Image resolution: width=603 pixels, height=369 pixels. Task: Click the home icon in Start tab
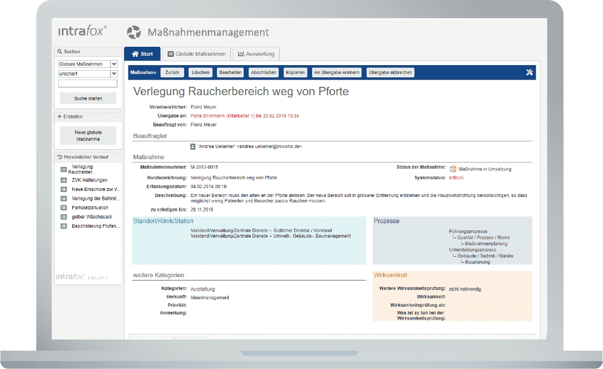click(135, 54)
